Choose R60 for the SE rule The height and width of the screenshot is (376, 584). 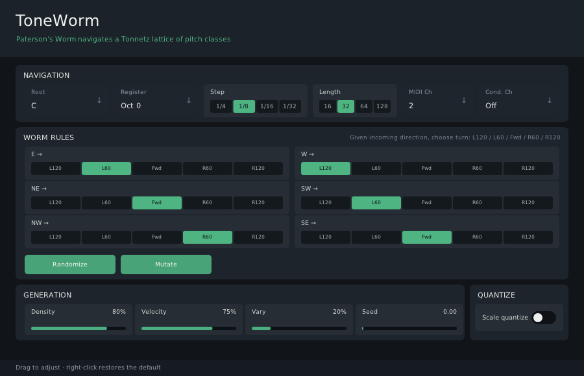click(478, 237)
